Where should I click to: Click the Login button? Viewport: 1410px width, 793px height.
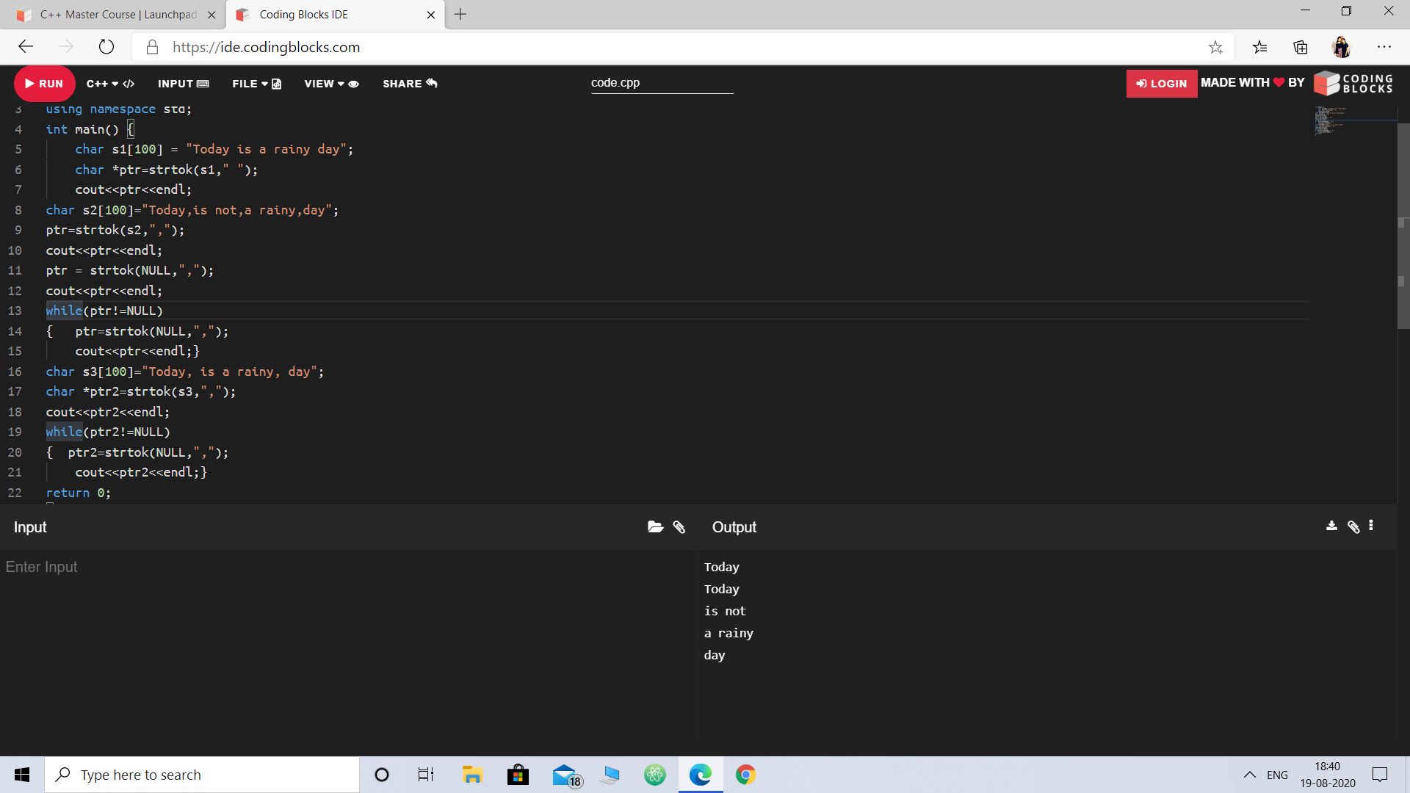coord(1161,84)
